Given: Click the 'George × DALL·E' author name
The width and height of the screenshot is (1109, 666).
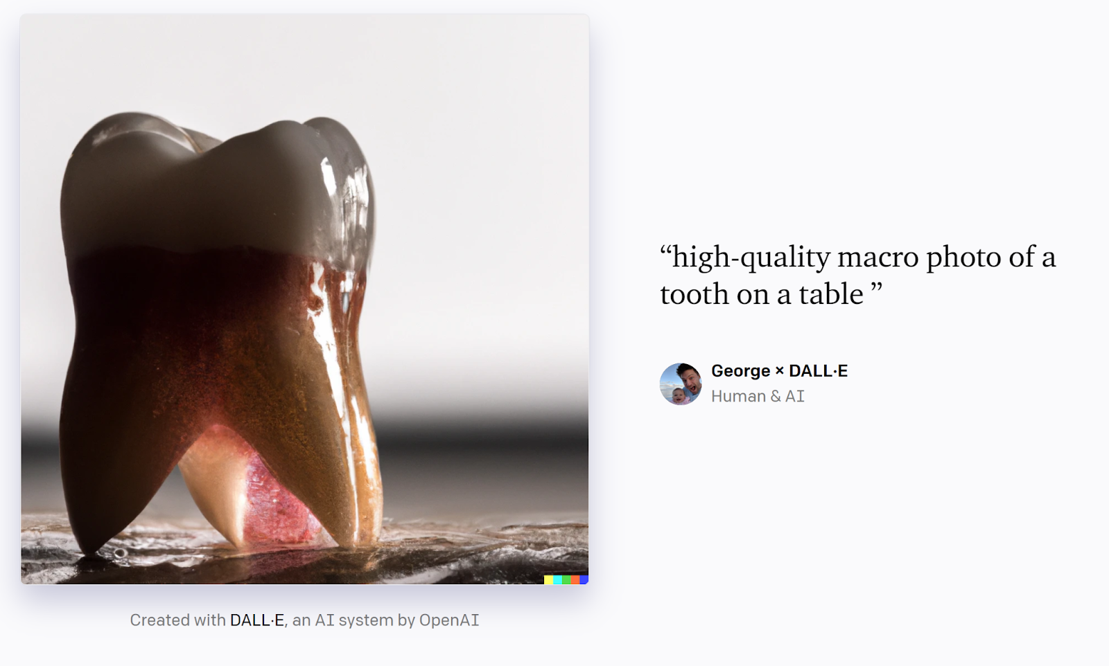Looking at the screenshot, I should click(779, 371).
